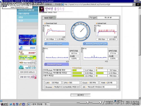Click the 테스트 끝 status field
Viewport: 141px width, 106px height.
tap(108, 18)
